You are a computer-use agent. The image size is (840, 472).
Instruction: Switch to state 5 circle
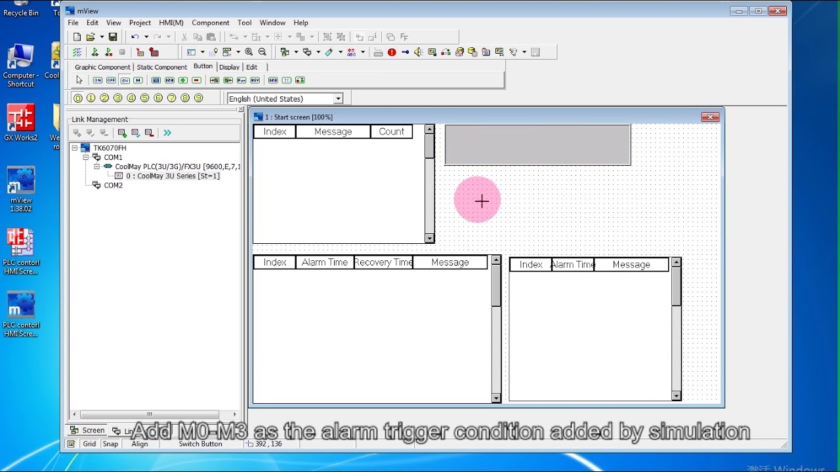[x=144, y=98]
